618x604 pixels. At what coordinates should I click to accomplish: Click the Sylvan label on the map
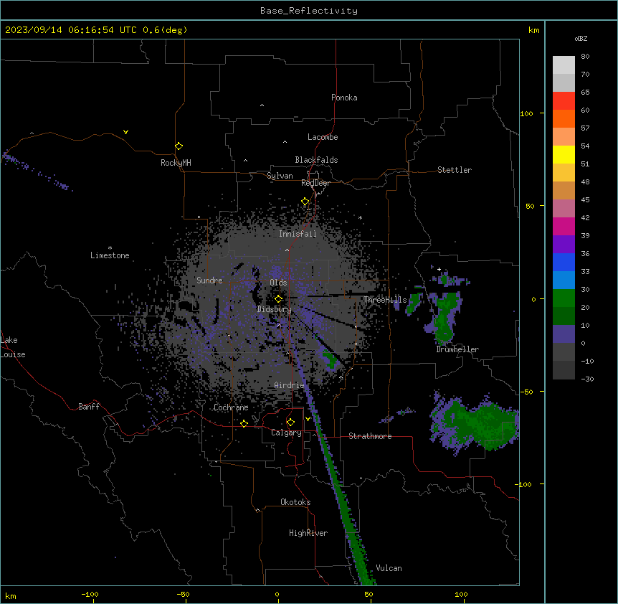280,176
